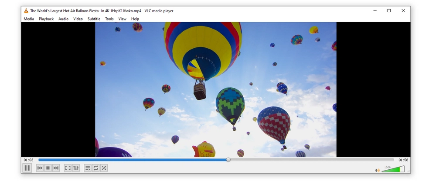
Task: Click the VLC cone title icon
Action: tap(26, 11)
